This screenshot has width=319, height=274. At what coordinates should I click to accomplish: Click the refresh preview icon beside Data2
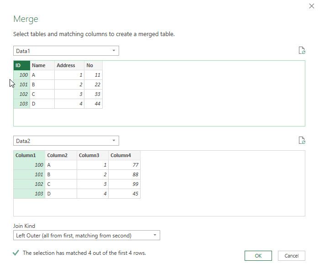point(302,140)
